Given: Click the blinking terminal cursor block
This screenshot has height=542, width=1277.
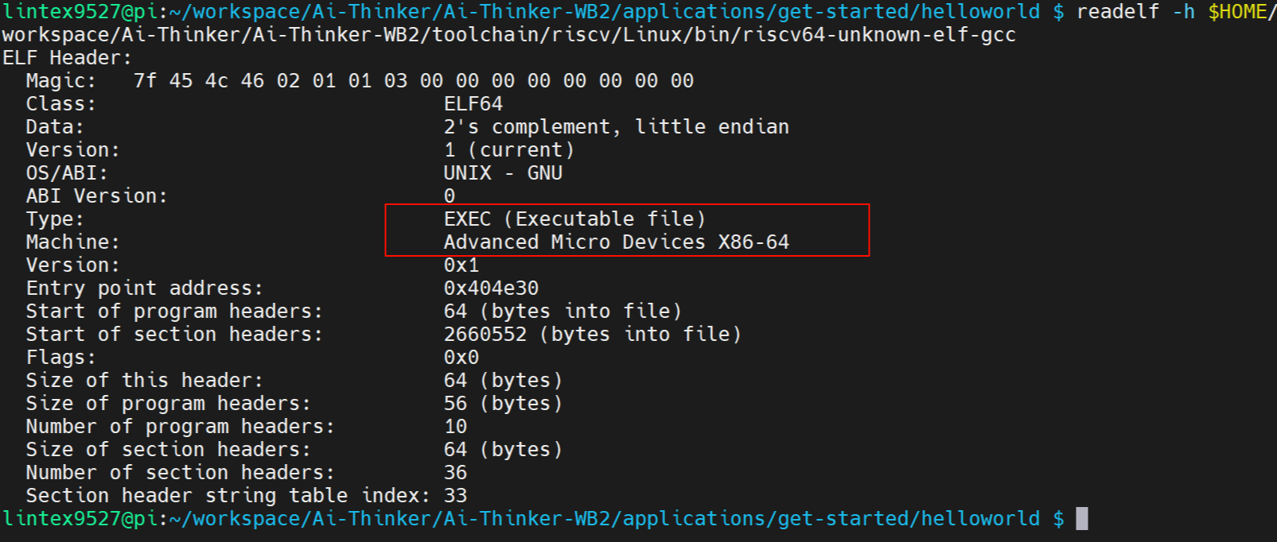Looking at the screenshot, I should [1081, 519].
